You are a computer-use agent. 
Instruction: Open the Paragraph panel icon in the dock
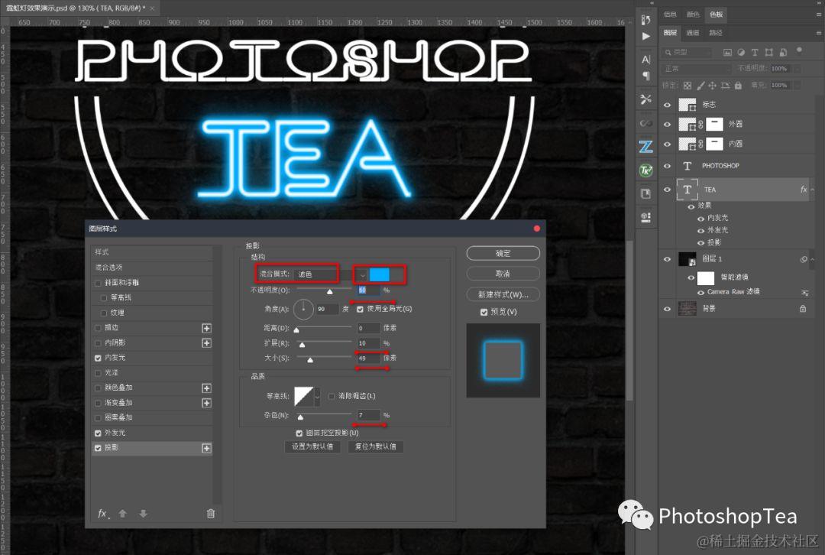click(x=646, y=76)
